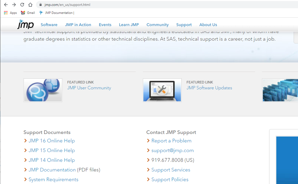Go to the browser Home icon
Image resolution: width=298 pixels, height=184 pixels.
coord(30,5)
